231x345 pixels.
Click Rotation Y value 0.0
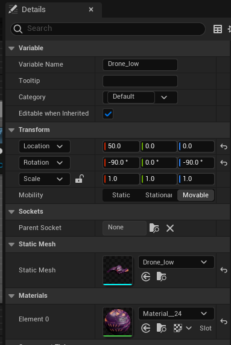pos(159,163)
